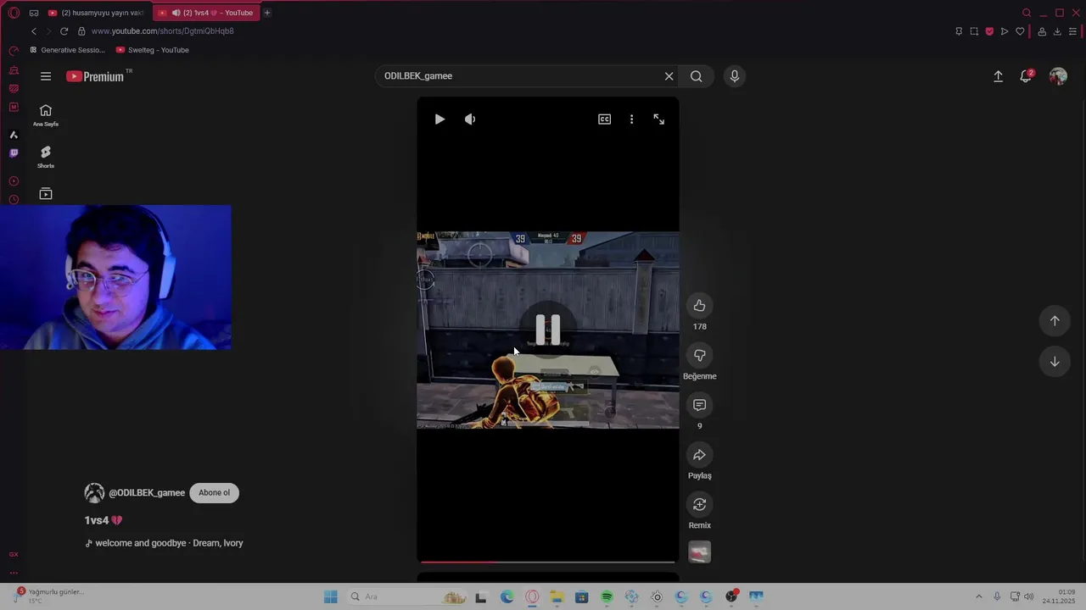The image size is (1086, 610).
Task: Open Opera GX main menu logo
Action: (x=14, y=13)
